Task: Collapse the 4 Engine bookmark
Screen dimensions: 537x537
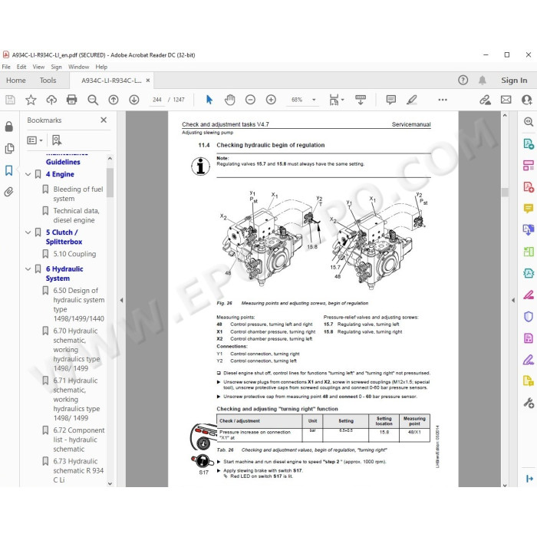Action: click(x=28, y=174)
